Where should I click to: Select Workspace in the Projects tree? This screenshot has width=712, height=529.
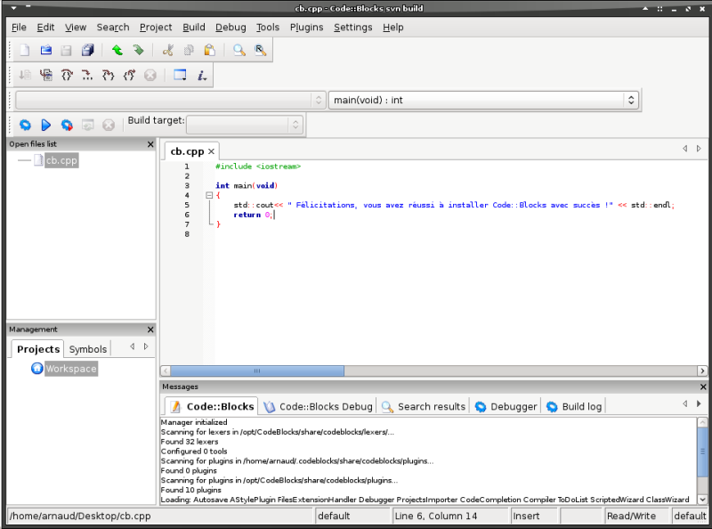tap(70, 369)
